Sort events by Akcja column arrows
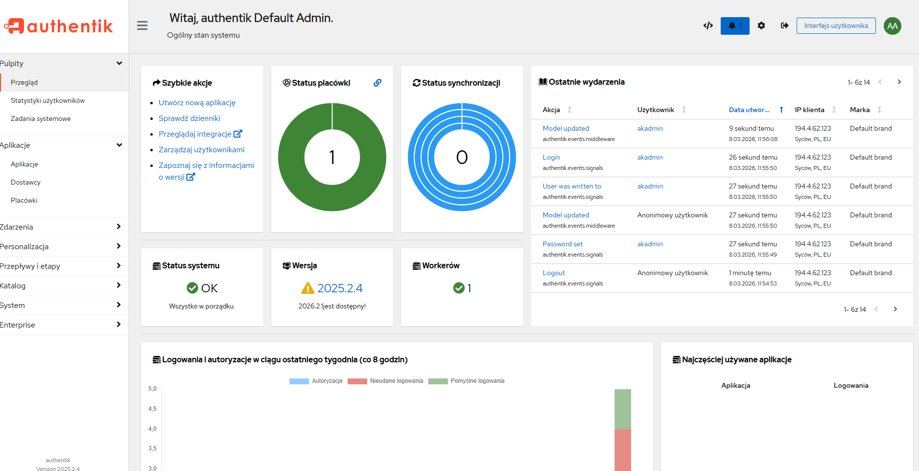 [x=569, y=110]
